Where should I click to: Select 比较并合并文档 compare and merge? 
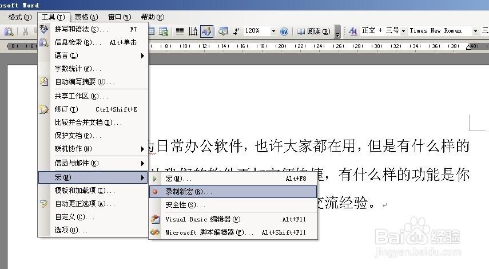pyautogui.click(x=93, y=122)
